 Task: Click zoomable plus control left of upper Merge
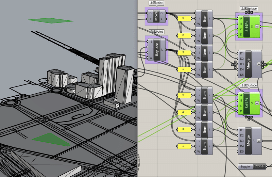pyautogui.click(x=234, y=64)
